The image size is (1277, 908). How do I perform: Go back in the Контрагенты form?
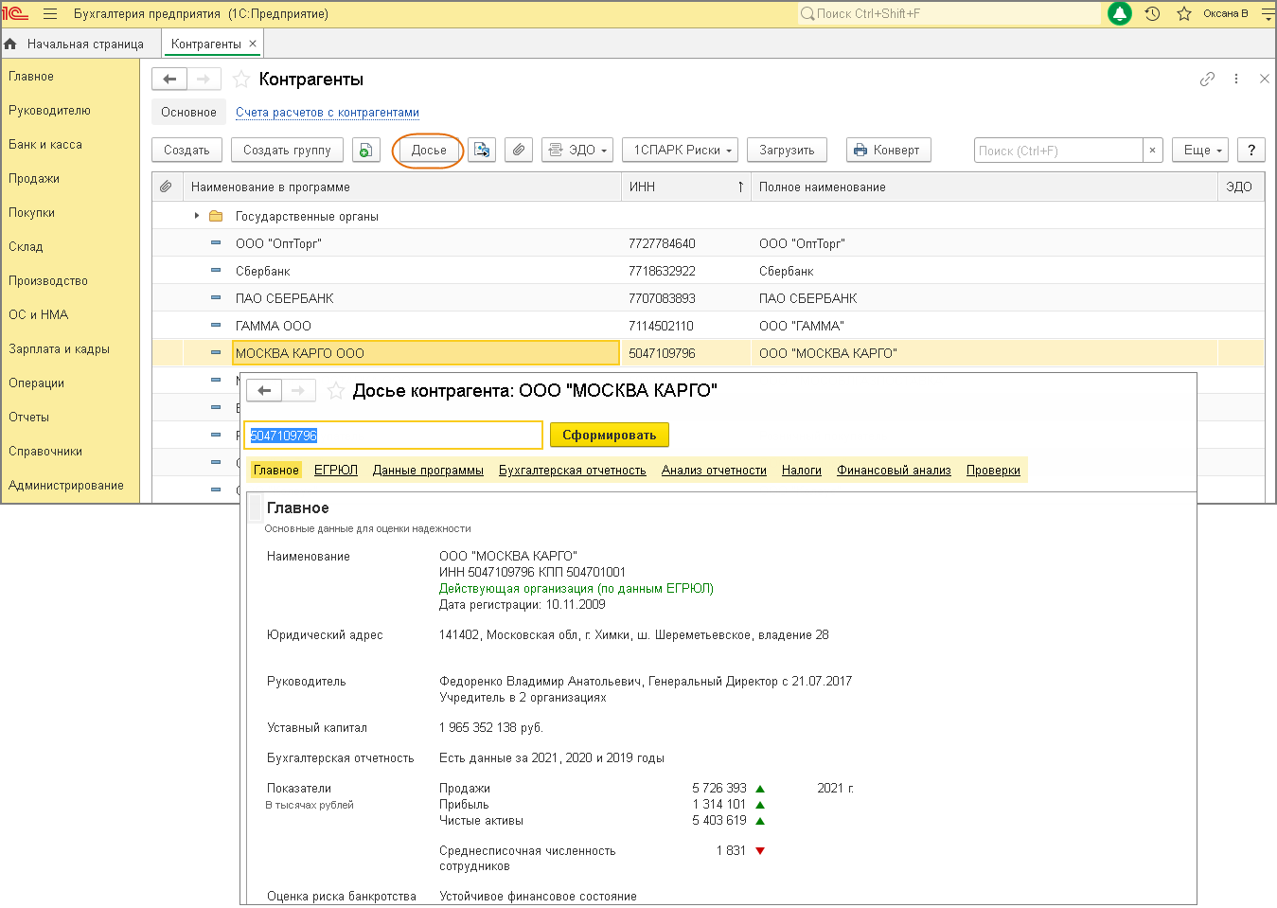coord(169,80)
